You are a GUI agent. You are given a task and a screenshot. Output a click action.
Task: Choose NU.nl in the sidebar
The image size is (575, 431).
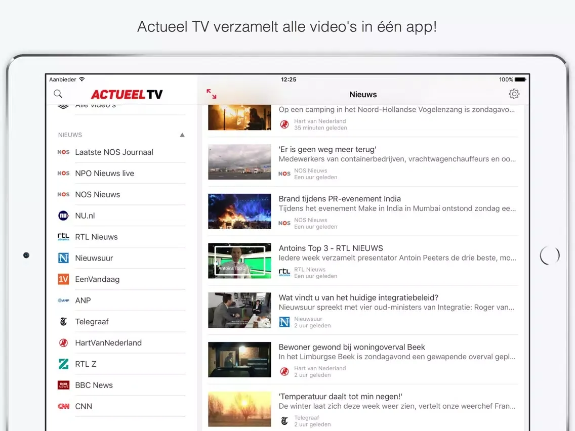[85, 216]
